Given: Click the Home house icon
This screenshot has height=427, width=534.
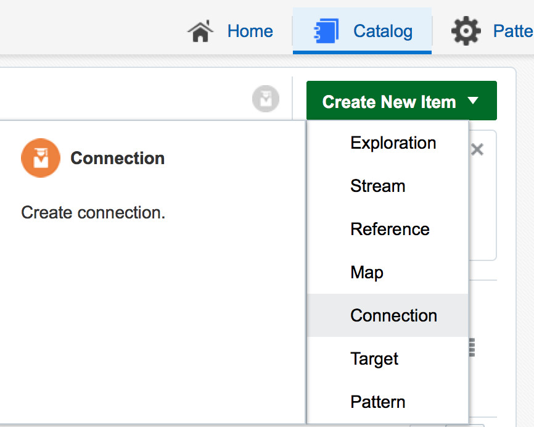Looking at the screenshot, I should coord(200,31).
